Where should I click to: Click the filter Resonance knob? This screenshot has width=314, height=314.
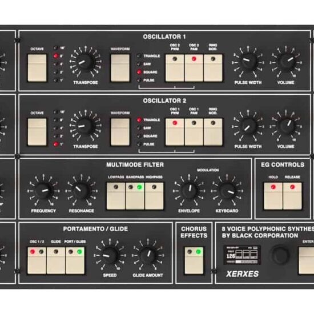(x=81, y=191)
